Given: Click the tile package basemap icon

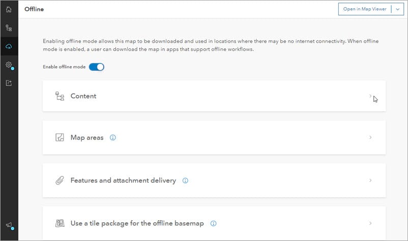Looking at the screenshot, I should coord(60,223).
